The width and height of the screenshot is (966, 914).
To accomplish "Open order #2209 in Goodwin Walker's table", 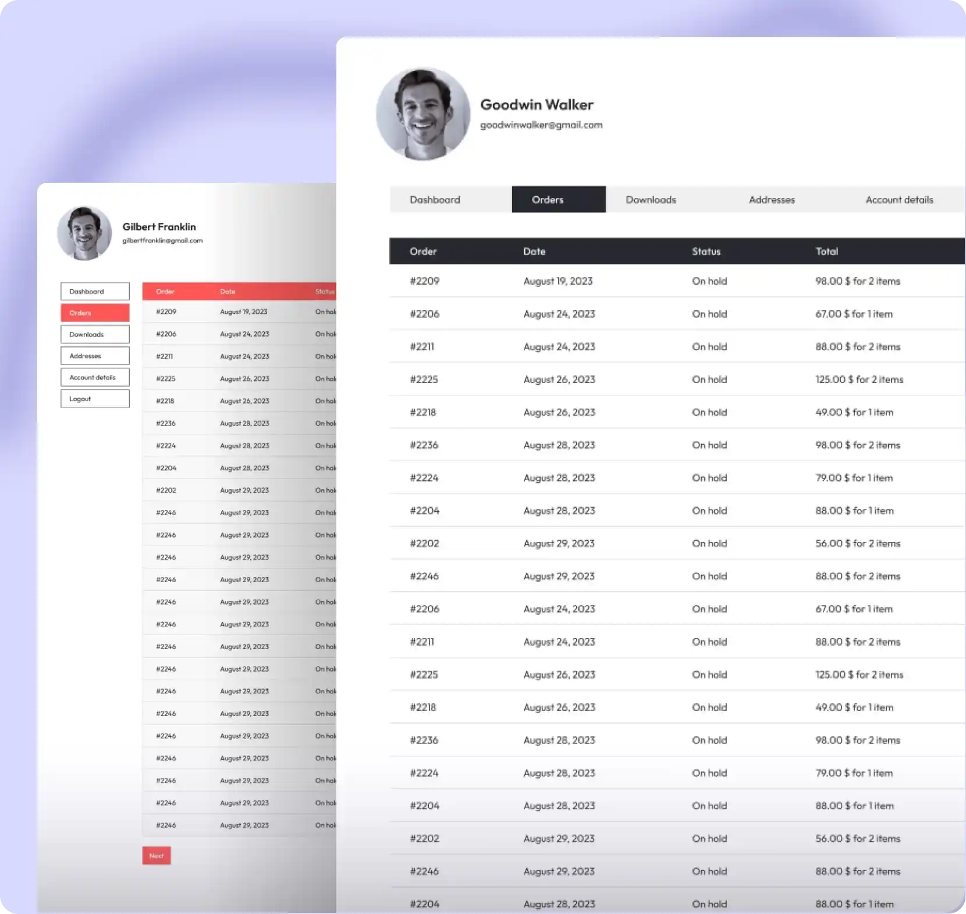I will (x=424, y=281).
